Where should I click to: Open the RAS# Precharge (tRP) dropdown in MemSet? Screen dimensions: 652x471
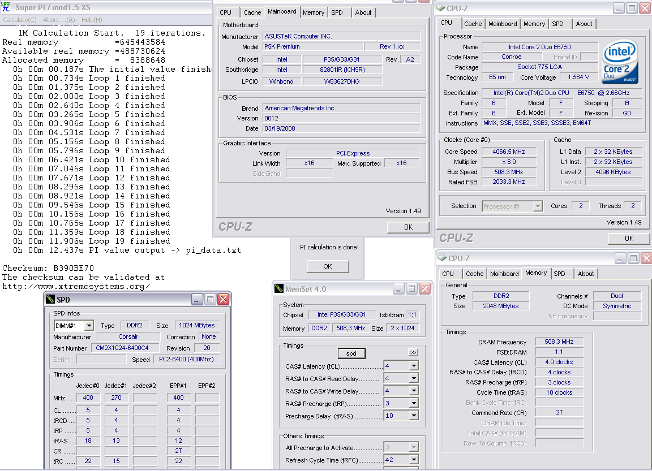[x=414, y=403]
